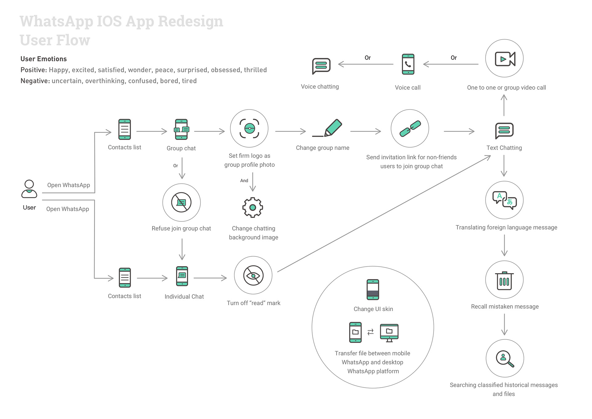Click the "Or" label below Group chat
Viewport: 592px width, 419px height.
pyautogui.click(x=175, y=166)
